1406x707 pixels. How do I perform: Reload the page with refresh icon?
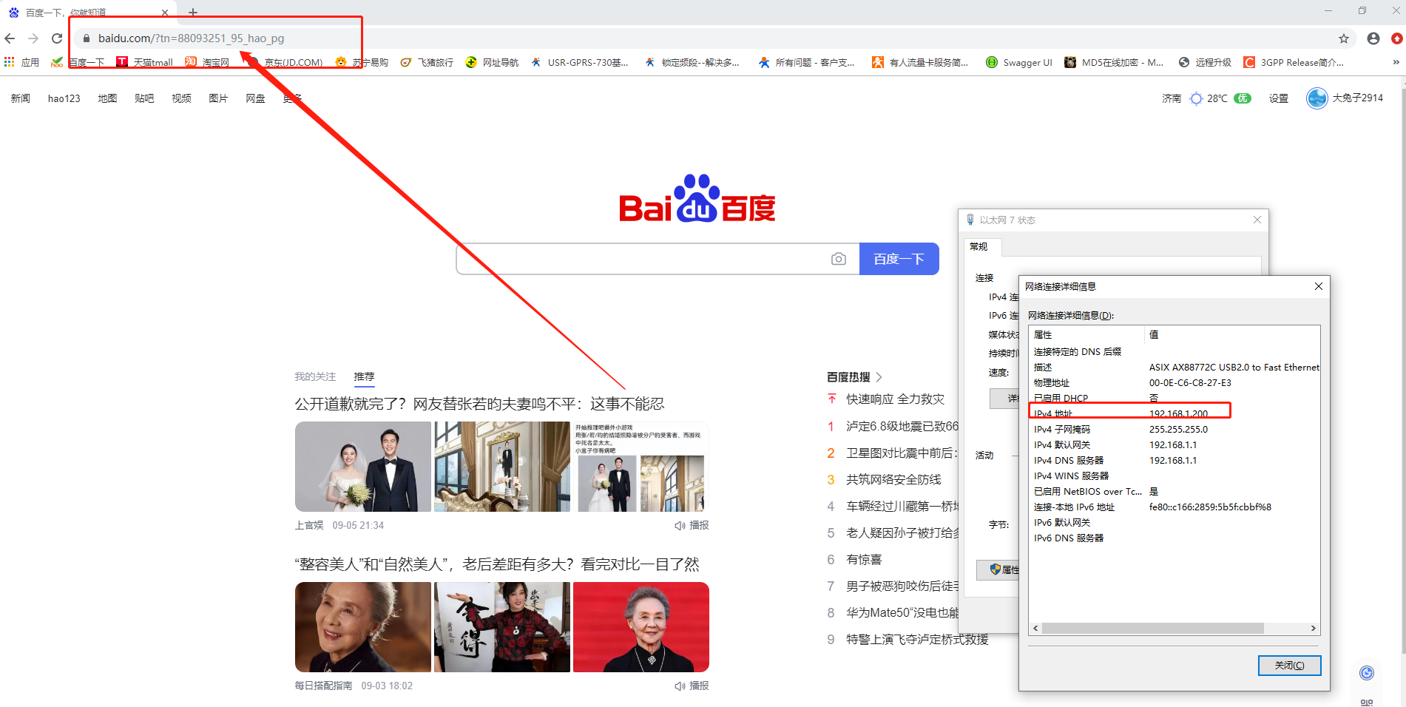(x=57, y=38)
